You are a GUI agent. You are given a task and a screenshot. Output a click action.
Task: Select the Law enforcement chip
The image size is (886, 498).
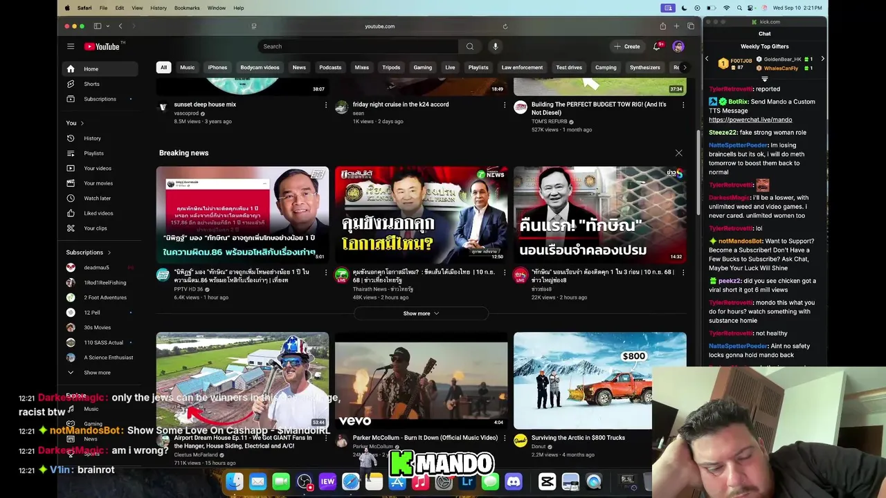[x=522, y=67]
